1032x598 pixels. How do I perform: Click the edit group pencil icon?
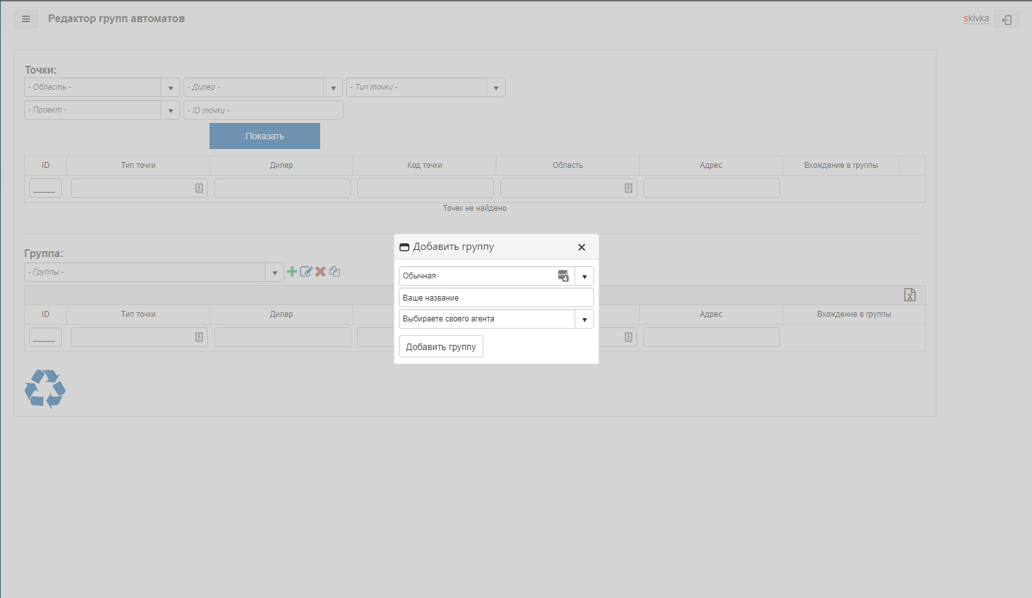(x=306, y=271)
